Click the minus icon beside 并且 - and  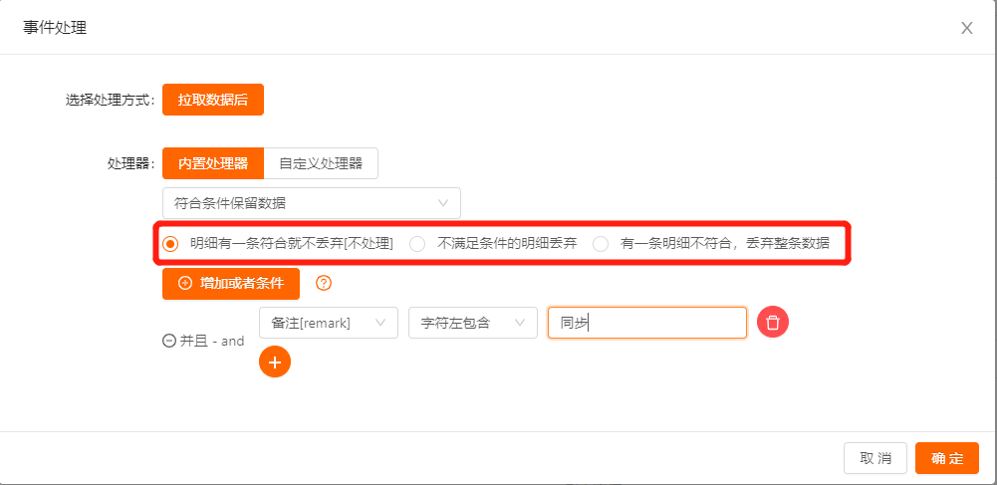point(169,341)
